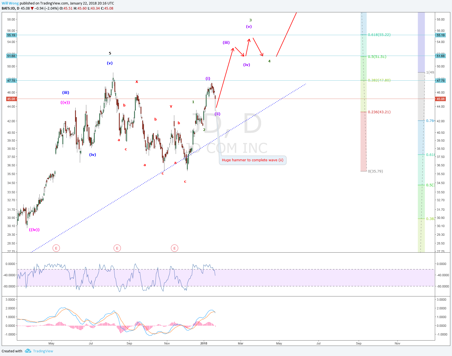
Task: Click the Sep label at the axis's far right
Action: [359, 343]
